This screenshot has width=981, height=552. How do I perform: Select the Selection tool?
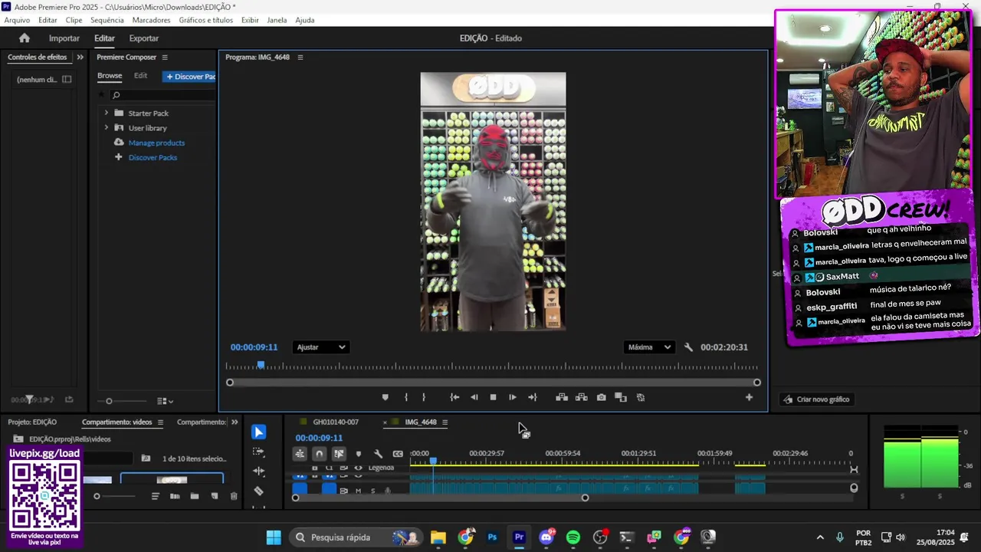pyautogui.click(x=258, y=432)
